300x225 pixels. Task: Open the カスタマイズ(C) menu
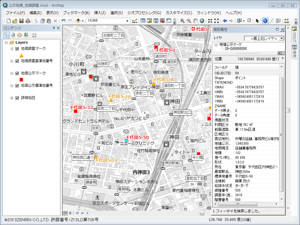[179, 13]
